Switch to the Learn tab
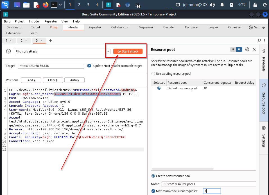The width and height of the screenshot is (269, 195). 33,33
